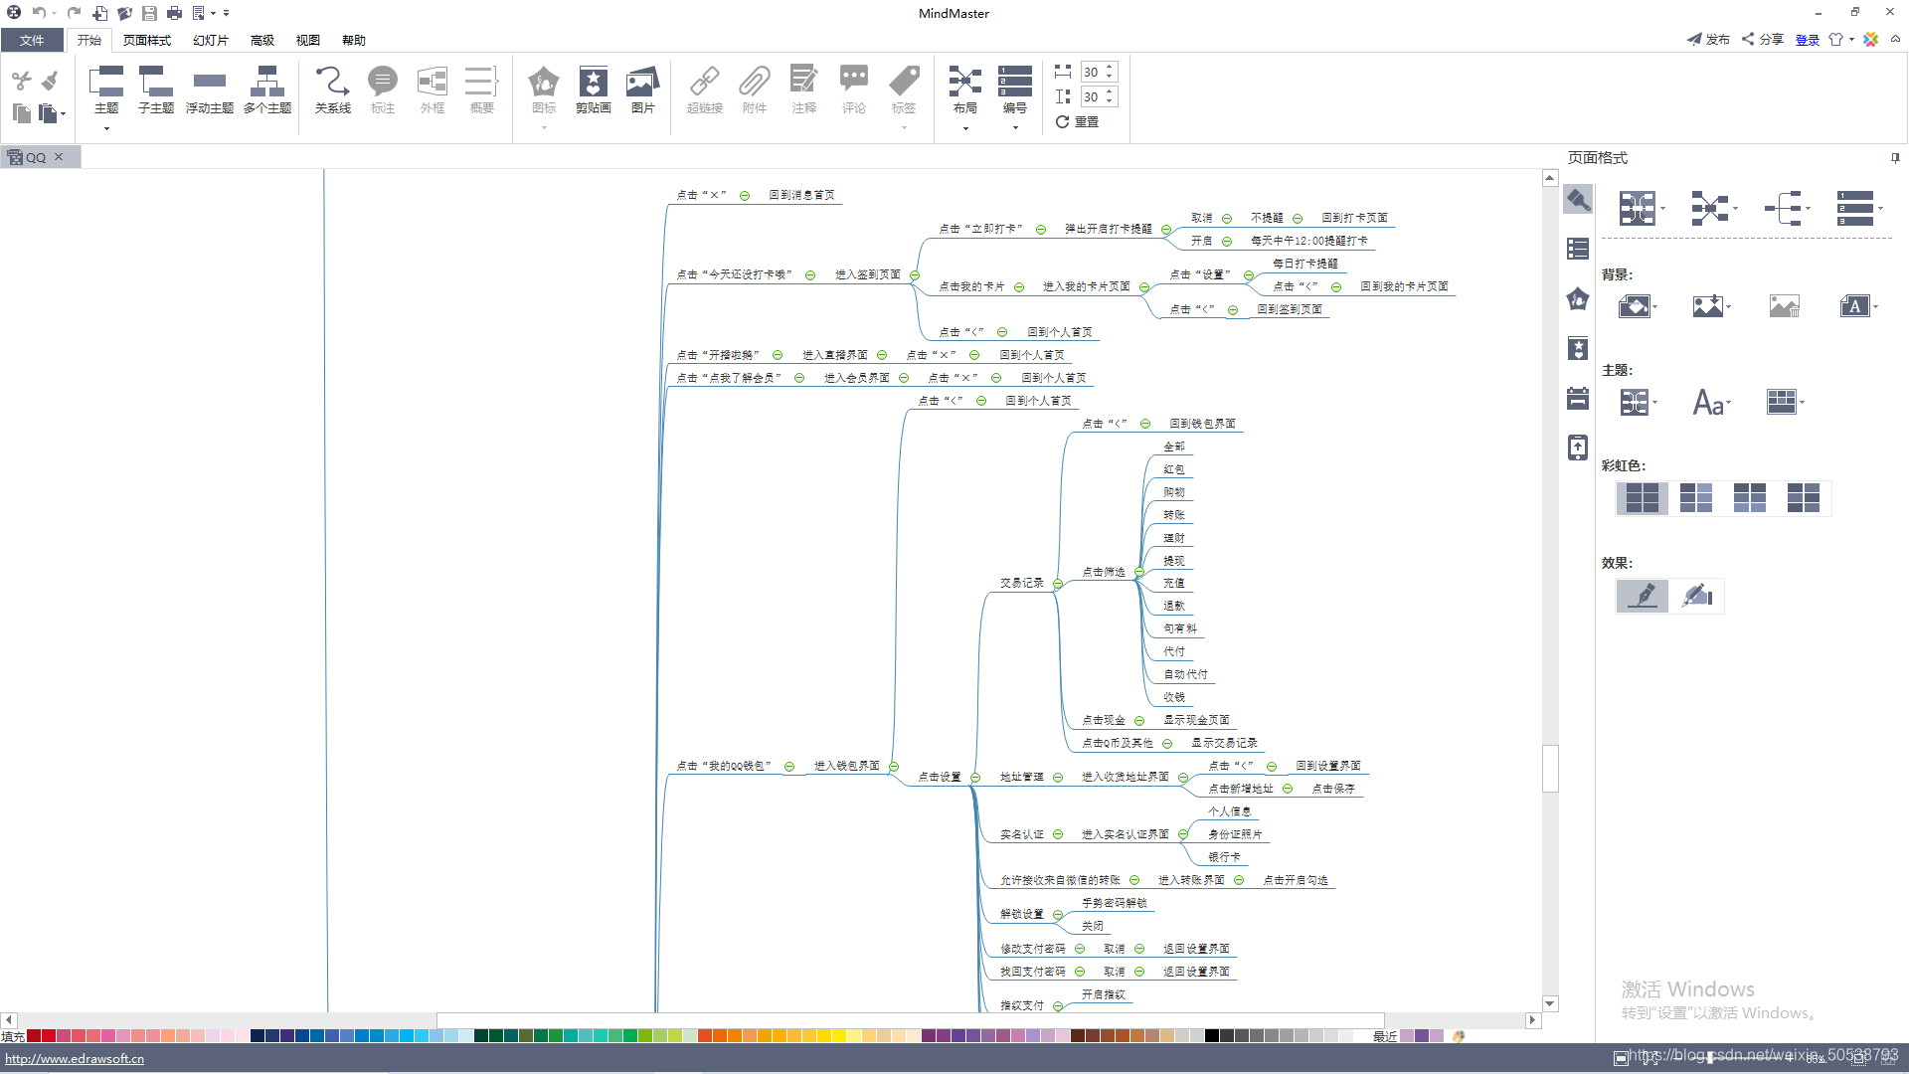
Task: Click the 外框 boundary icon
Action: (x=433, y=89)
